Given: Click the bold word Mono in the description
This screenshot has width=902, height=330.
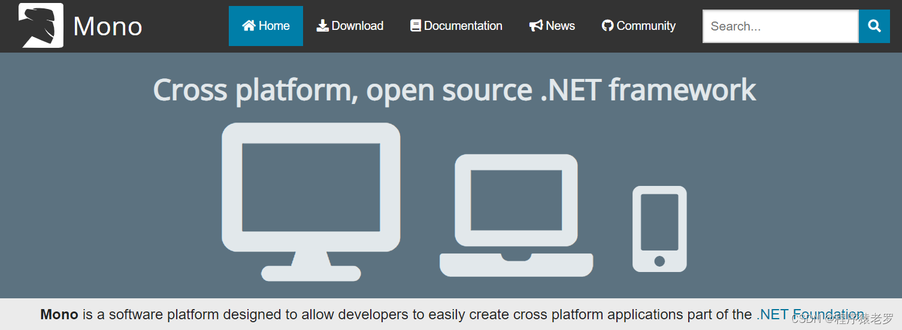Looking at the screenshot, I should coord(59,314).
